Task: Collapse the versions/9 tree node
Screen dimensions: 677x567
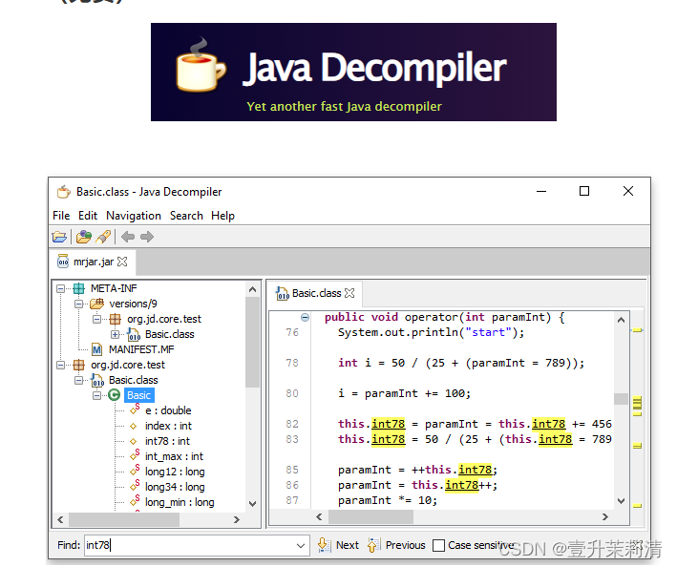Action: pos(78,304)
